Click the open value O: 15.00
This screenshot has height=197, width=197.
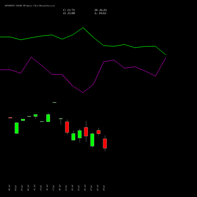pos(69,13)
